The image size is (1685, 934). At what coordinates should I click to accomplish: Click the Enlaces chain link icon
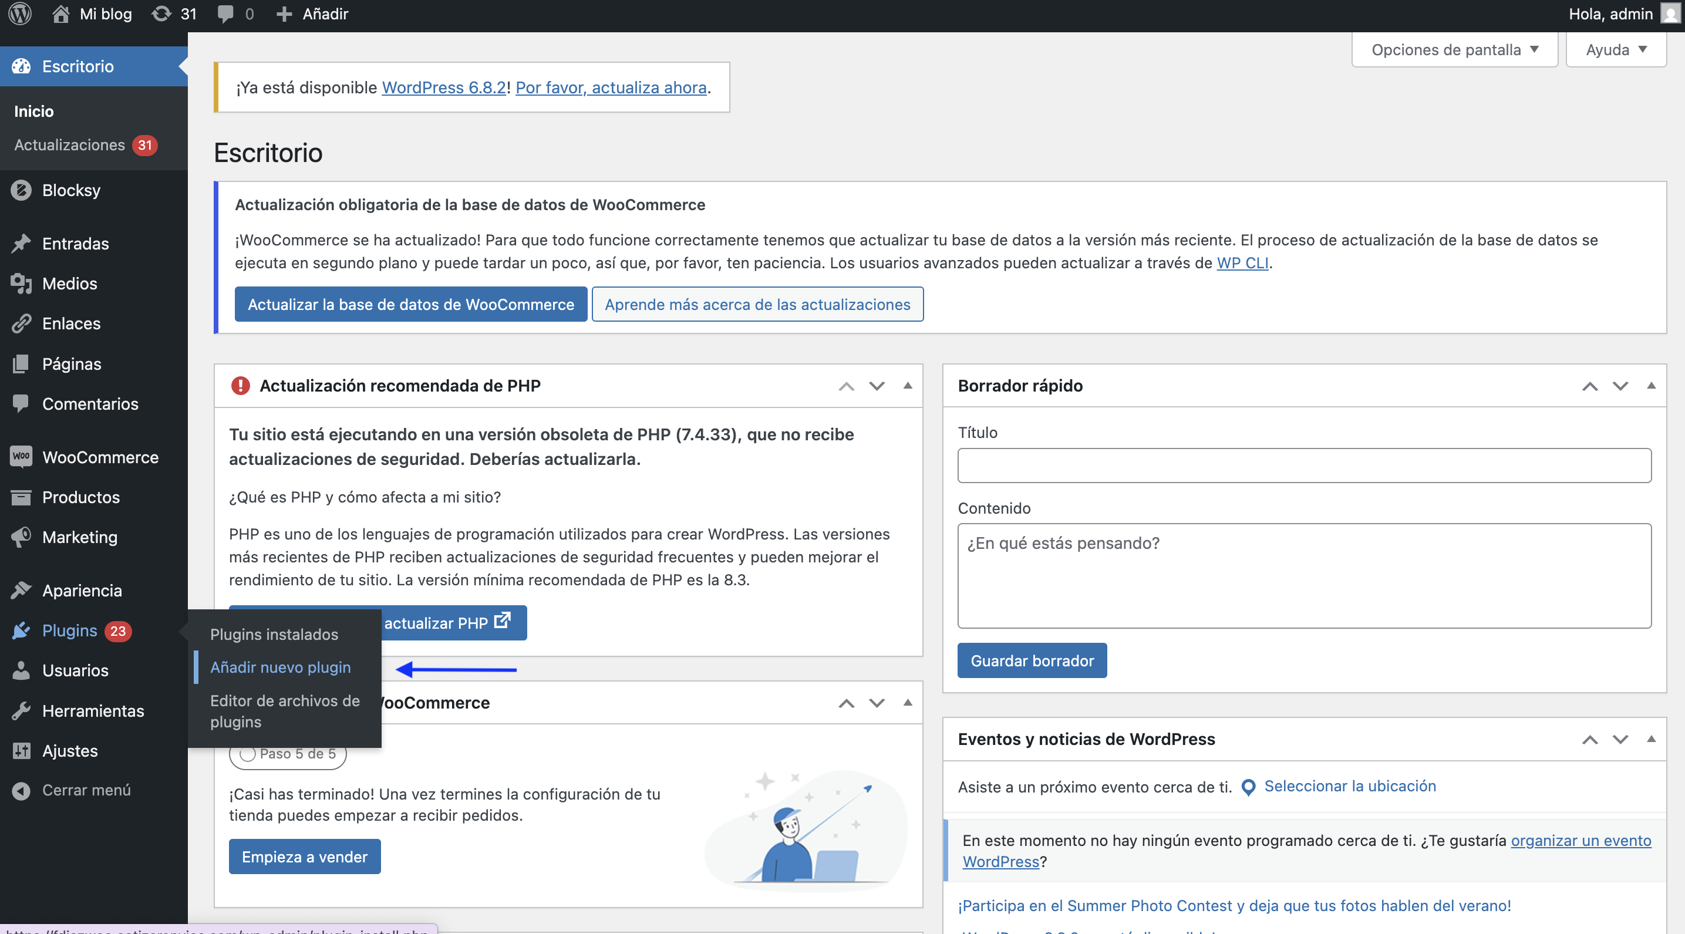point(21,323)
